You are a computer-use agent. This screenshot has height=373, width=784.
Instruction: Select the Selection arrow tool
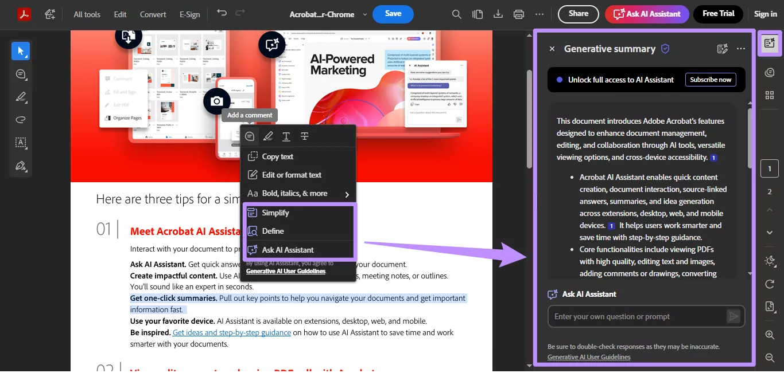tap(21, 51)
